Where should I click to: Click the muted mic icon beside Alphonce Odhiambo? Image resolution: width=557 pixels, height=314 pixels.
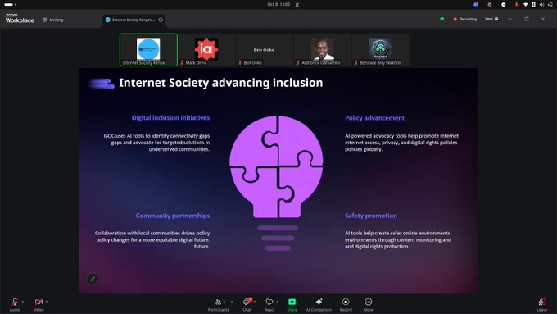[x=298, y=62]
